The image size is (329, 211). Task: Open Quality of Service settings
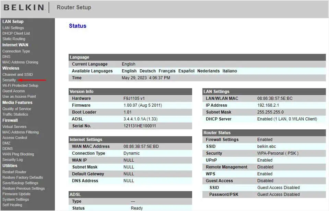click(17, 109)
